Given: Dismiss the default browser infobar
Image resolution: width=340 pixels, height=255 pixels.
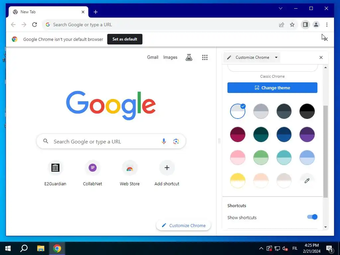Looking at the screenshot, I should point(326,39).
